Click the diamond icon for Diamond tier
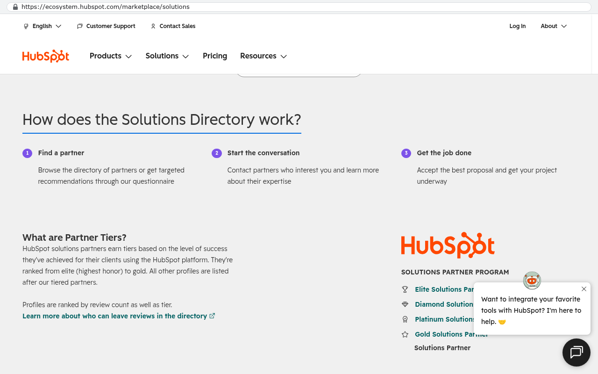 (405, 304)
